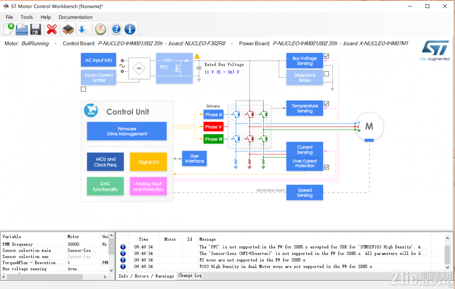Open the AC Input Info block
The width and height of the screenshot is (455, 289).
[99, 60]
